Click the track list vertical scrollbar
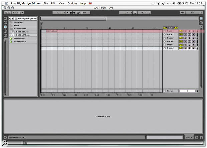 click(x=201, y=57)
